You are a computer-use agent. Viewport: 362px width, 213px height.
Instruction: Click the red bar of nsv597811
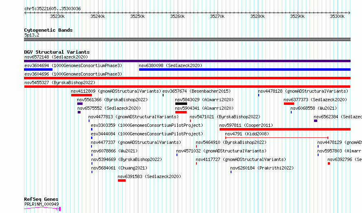pos(285,129)
